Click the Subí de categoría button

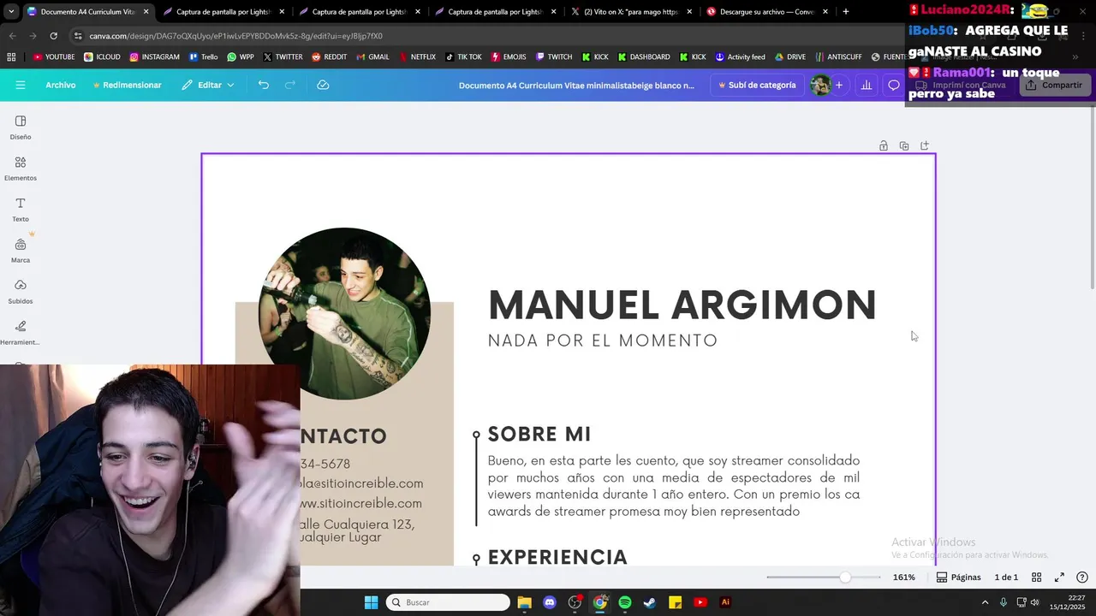pos(757,85)
